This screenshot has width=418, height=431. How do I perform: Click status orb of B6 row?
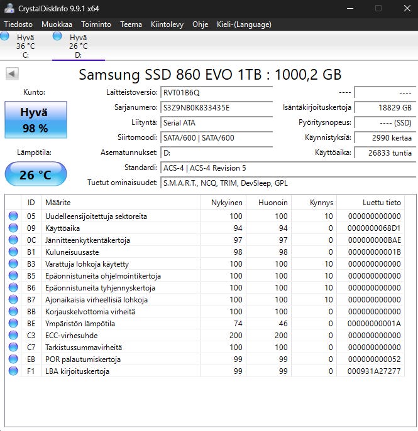click(13, 287)
